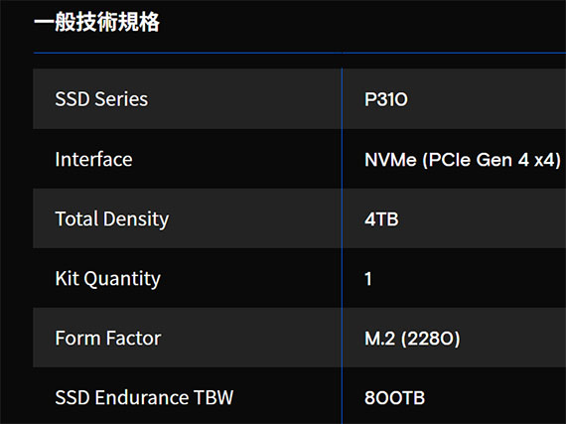Select the Form Factor label
Image resolution: width=566 pixels, height=424 pixels.
pyautogui.click(x=108, y=339)
